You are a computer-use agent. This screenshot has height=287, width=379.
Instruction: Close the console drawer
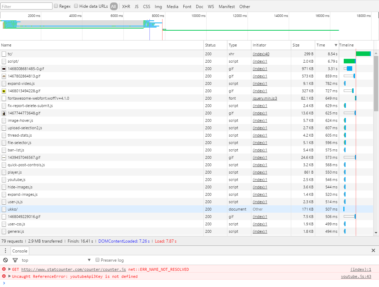(373, 250)
